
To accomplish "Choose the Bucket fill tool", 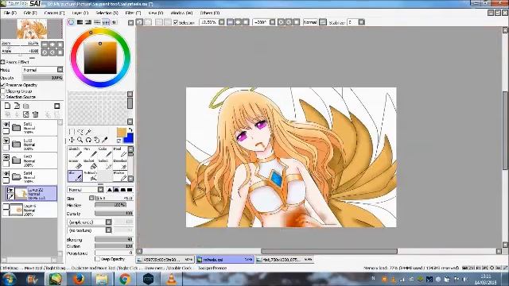I will pos(90,164).
